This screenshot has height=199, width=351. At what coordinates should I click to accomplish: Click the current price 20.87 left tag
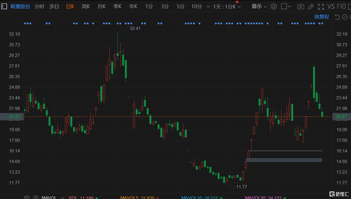click(12, 117)
